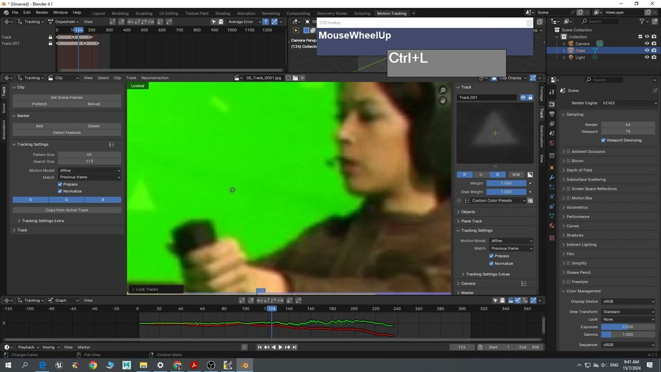Pin the Scene properties with the pin icon
The image size is (661, 372).
655,90
